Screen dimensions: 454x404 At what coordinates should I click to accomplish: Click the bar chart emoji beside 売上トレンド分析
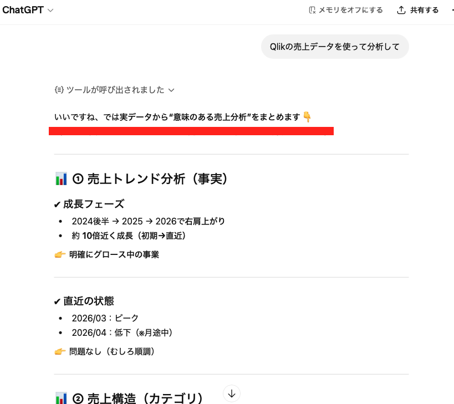(61, 179)
